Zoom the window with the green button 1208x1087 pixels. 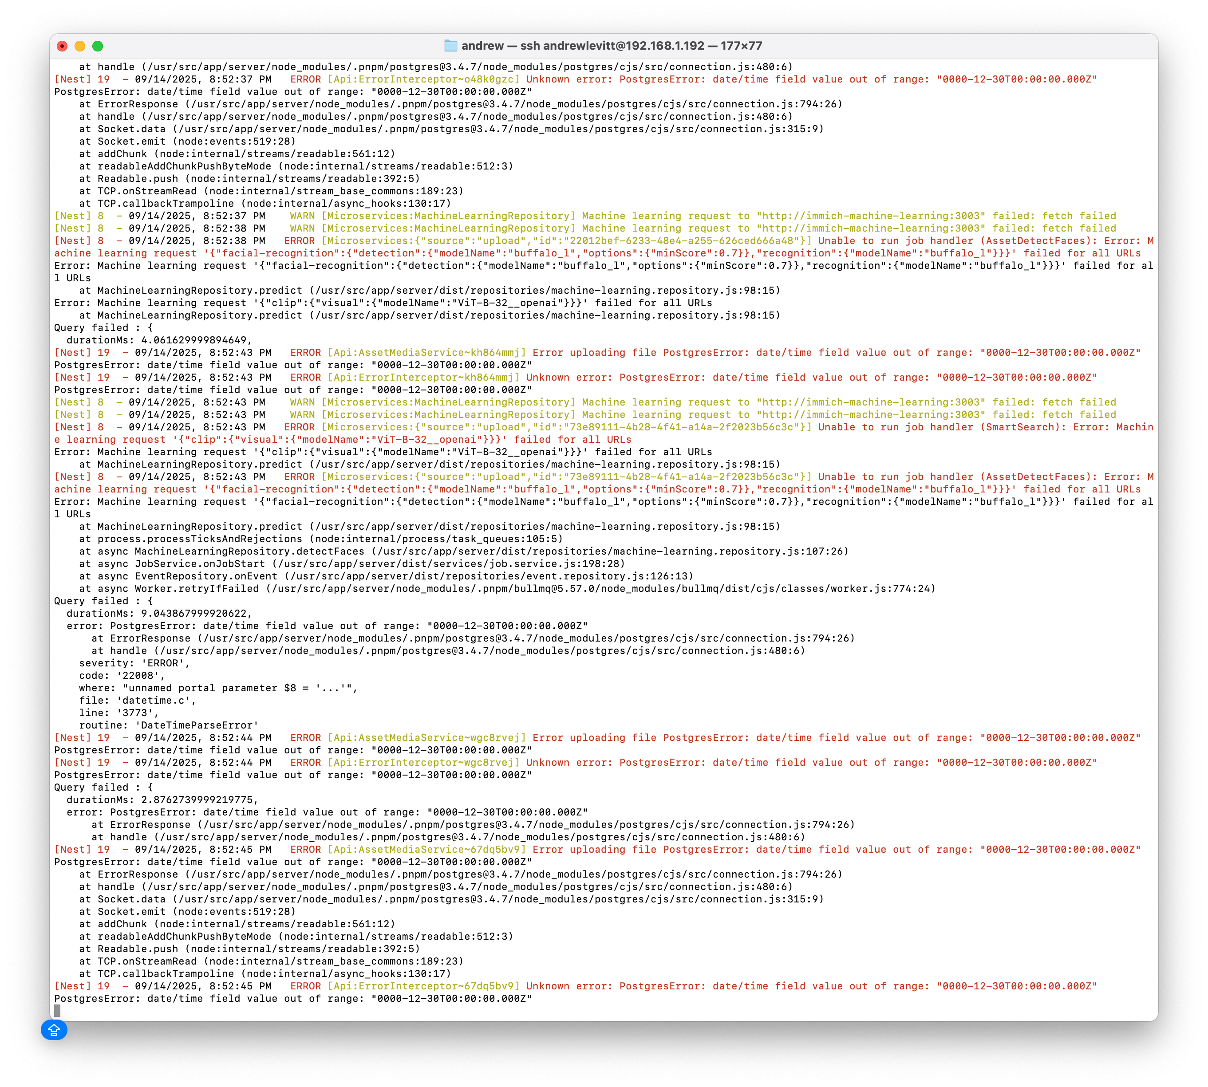[x=98, y=46]
